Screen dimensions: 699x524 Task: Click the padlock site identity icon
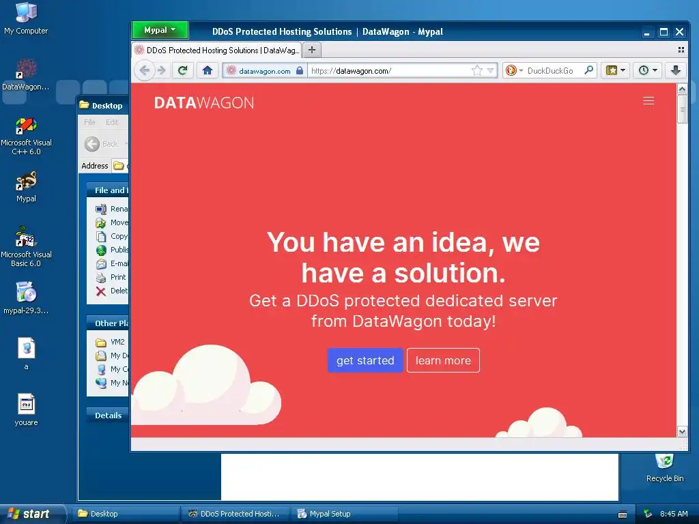[x=300, y=70]
